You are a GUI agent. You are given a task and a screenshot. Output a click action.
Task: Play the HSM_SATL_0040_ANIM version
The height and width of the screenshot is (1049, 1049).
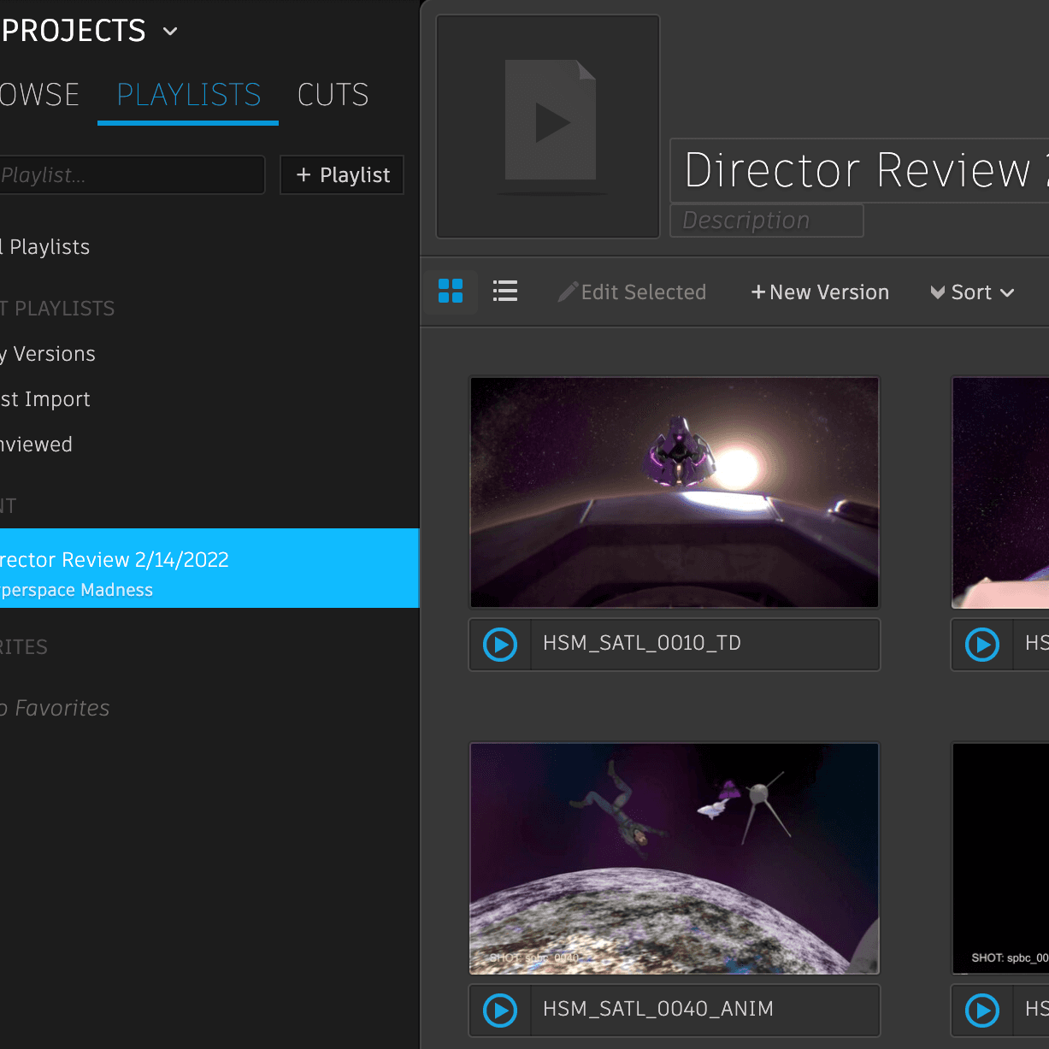[x=500, y=1011]
